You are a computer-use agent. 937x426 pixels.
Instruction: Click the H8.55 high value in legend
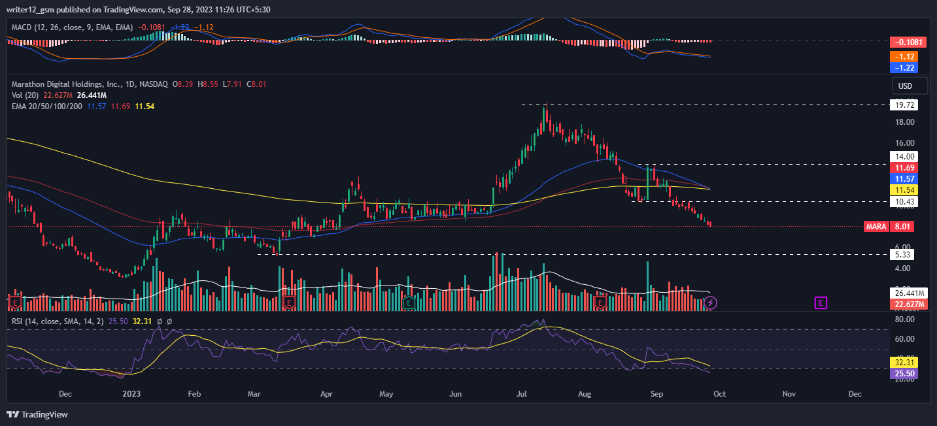coord(208,84)
